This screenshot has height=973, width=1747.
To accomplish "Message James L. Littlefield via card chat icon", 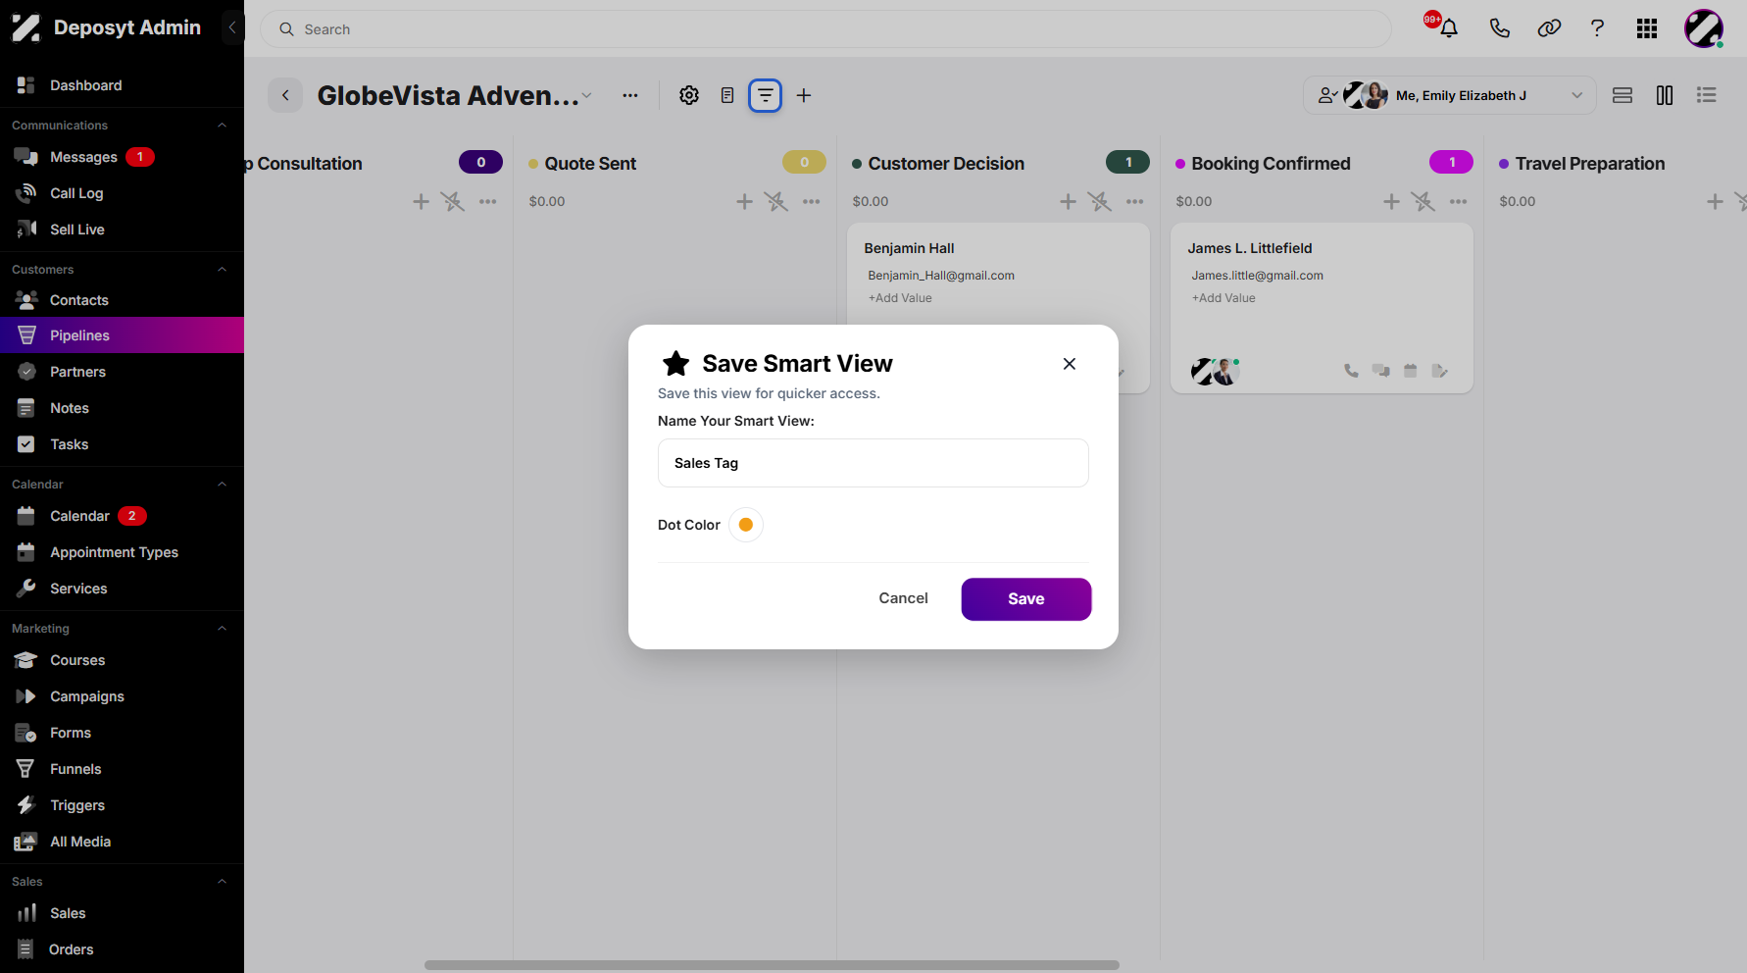I will [1380, 371].
